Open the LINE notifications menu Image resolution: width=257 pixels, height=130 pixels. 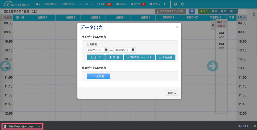[x=104, y=4]
